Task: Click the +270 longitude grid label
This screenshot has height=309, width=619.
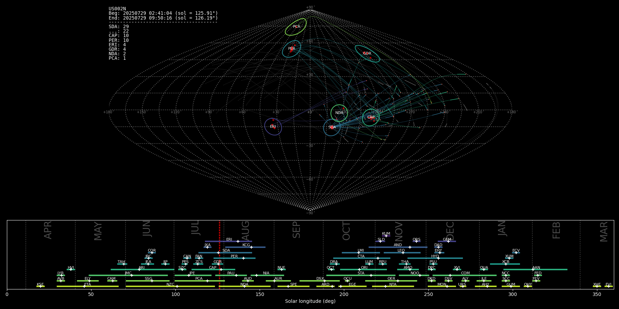Action: click(410, 112)
